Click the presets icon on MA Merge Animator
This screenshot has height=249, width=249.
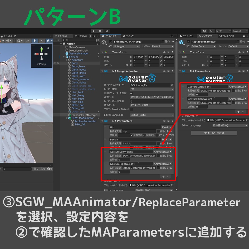coord(169,71)
